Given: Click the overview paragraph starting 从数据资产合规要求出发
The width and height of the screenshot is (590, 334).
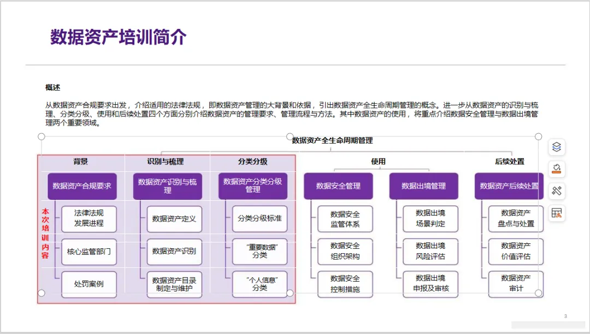Looking at the screenshot, I should coord(292,114).
